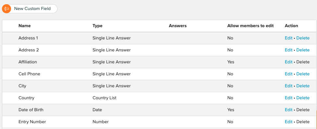Edit the Country field
This screenshot has height=129, width=317.
coord(288,98)
